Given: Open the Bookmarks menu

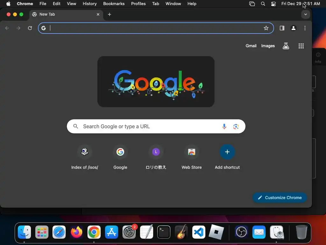Looking at the screenshot, I should coord(114,4).
